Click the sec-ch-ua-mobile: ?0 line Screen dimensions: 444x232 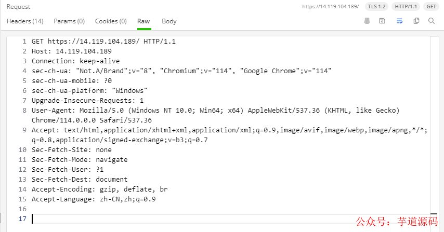point(72,81)
